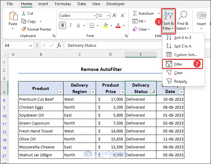
Task: Switch to the Formulas tab
Action: (x=63, y=4)
